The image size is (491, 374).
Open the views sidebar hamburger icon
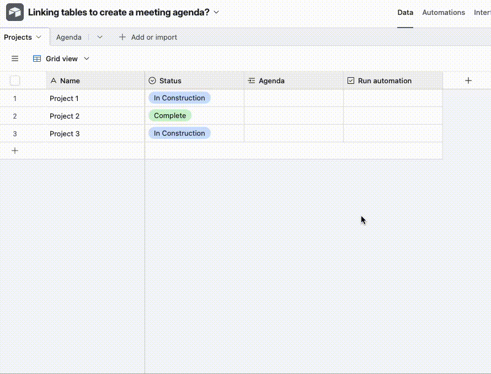coord(15,58)
